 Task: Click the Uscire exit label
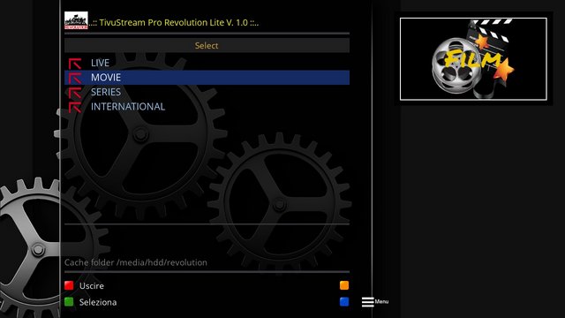92,286
